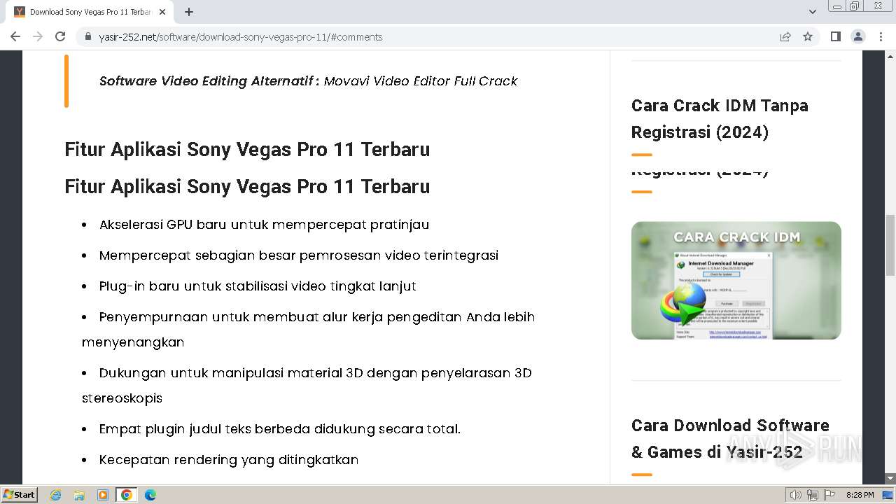
Task: Expand the tab search dropdown arrow
Action: click(x=812, y=12)
